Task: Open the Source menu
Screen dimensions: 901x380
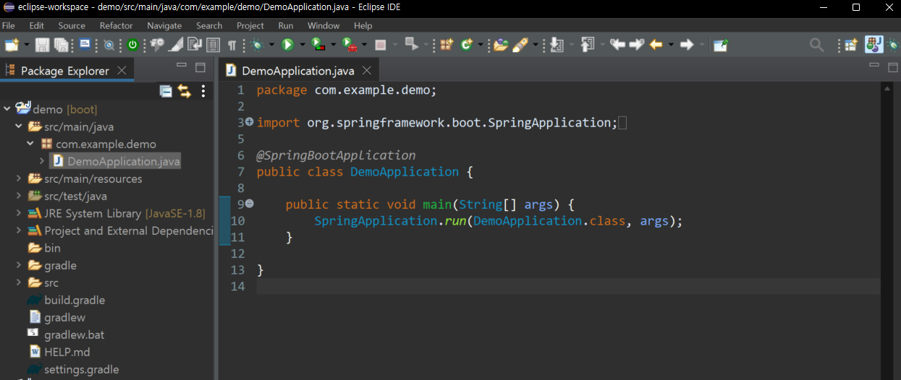Action: pyautogui.click(x=72, y=25)
